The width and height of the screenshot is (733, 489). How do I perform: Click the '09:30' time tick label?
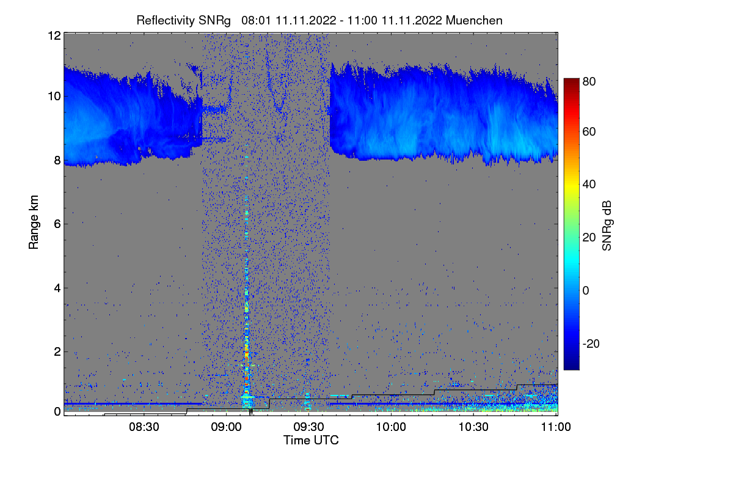pyautogui.click(x=309, y=427)
